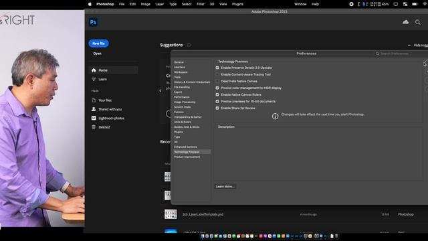Click the Your files document icon
This screenshot has height=241, width=428.
94,100
